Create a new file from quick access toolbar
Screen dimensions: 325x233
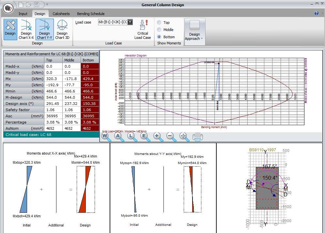coord(21,4)
